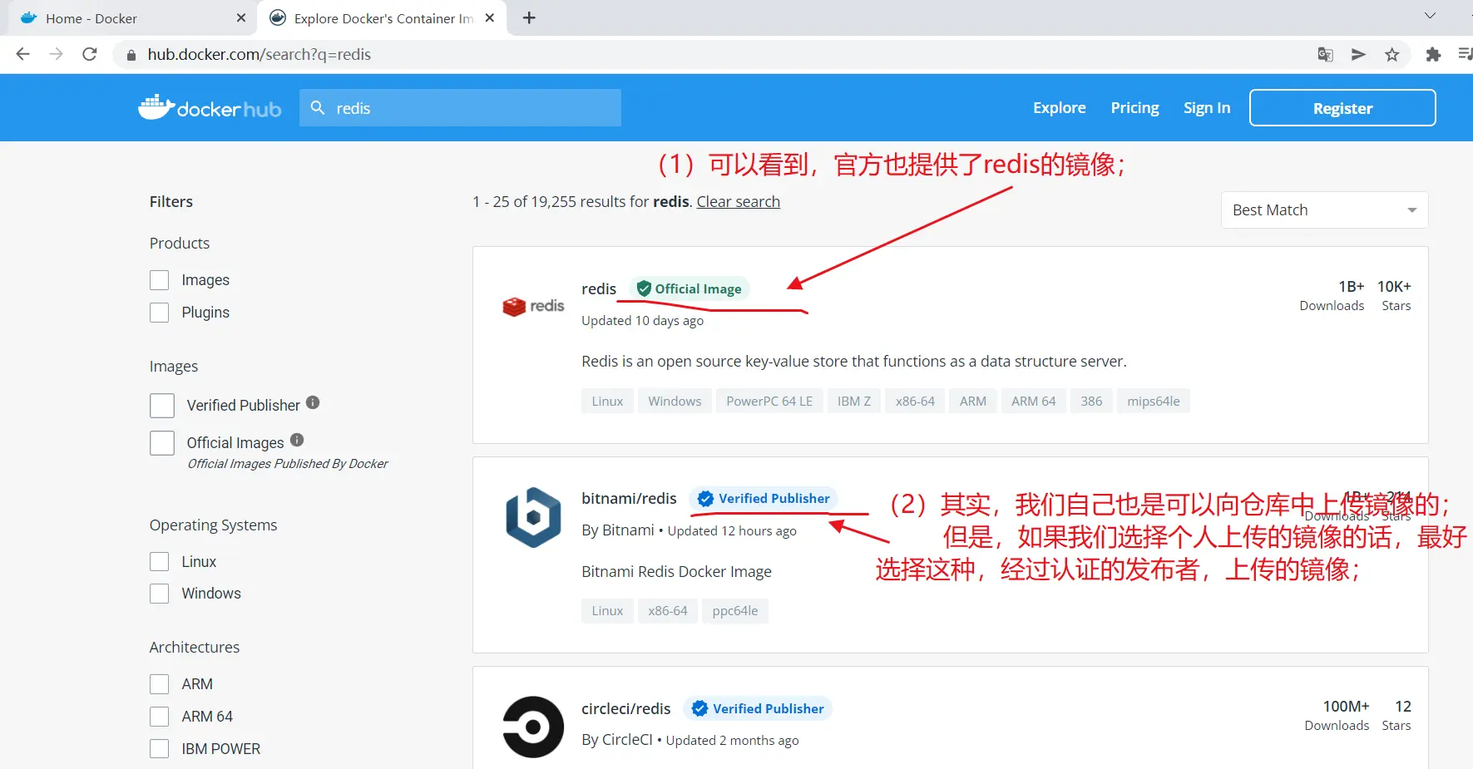Screen dimensions: 1473x769
Task: Select the IBM POWER architecture checkbox
Action: 160,749
